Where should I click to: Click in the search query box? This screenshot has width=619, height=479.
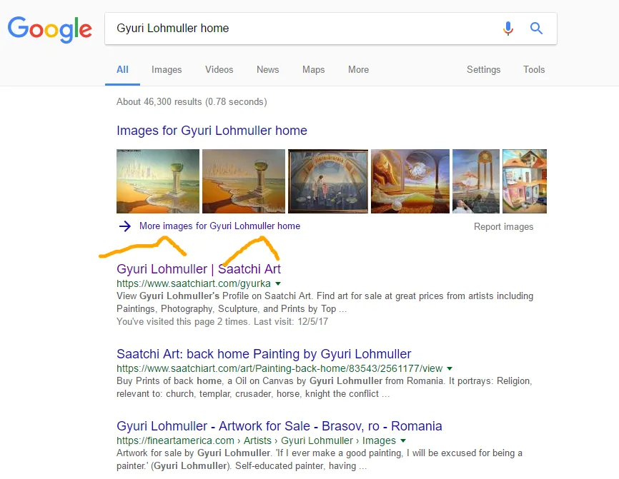click(300, 29)
